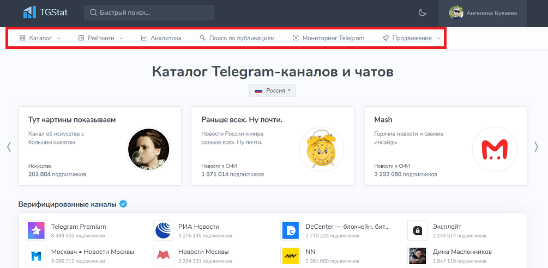Click the Продвижение rocket icon

[x=386, y=38]
